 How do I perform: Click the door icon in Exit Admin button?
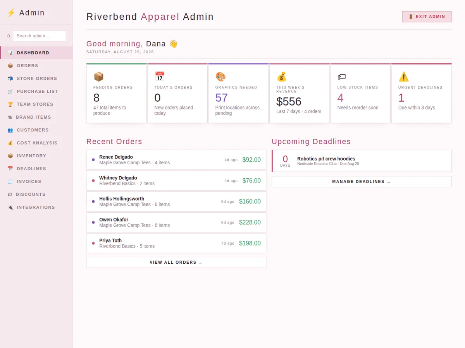tap(411, 17)
